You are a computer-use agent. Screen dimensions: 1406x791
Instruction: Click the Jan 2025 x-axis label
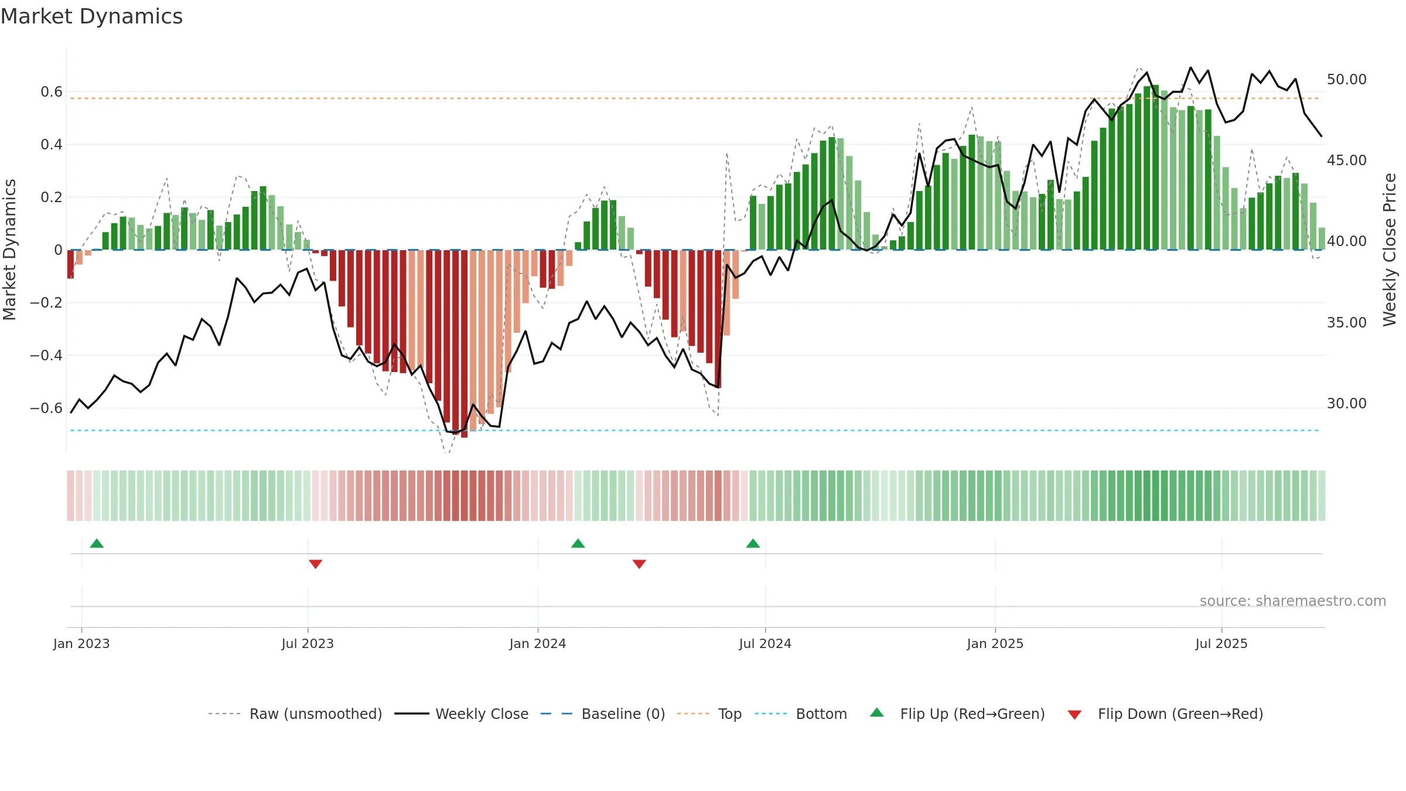(x=995, y=643)
